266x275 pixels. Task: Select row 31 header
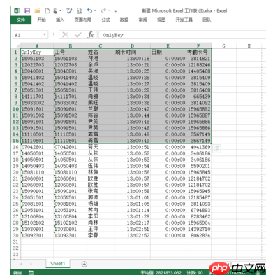pos(16,241)
